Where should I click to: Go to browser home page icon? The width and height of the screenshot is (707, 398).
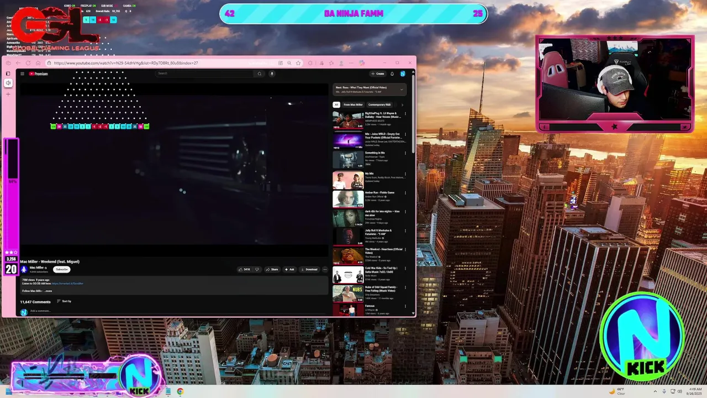38,63
